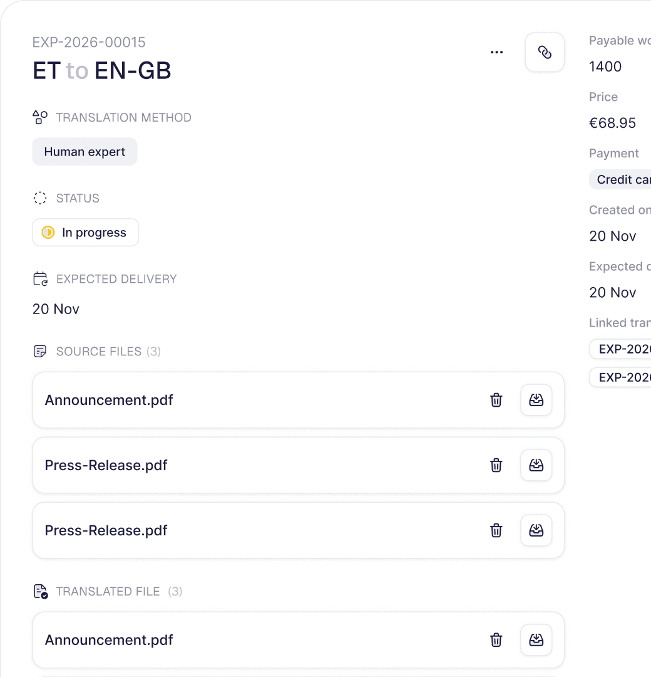Click the Expected Delivery calendar icon
Viewport: 651px width, 677px height.
click(41, 279)
